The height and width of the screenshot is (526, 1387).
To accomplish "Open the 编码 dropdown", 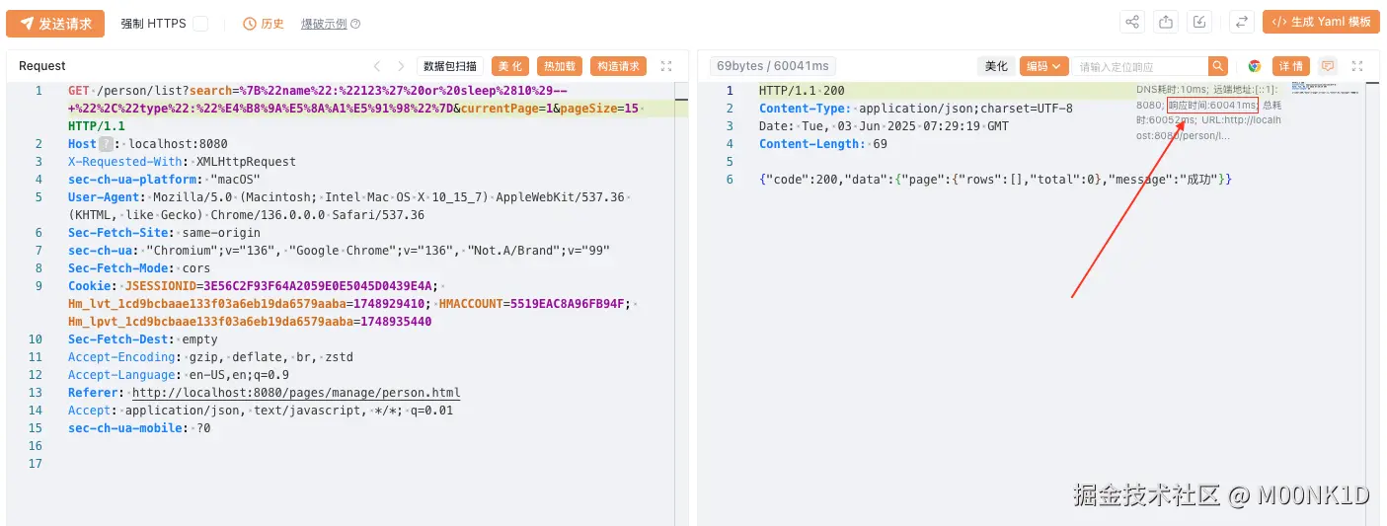I will point(1043,66).
